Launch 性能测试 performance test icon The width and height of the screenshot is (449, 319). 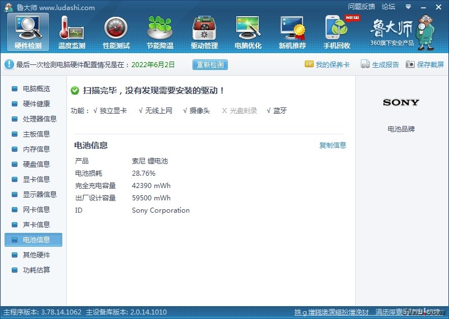coord(116,32)
